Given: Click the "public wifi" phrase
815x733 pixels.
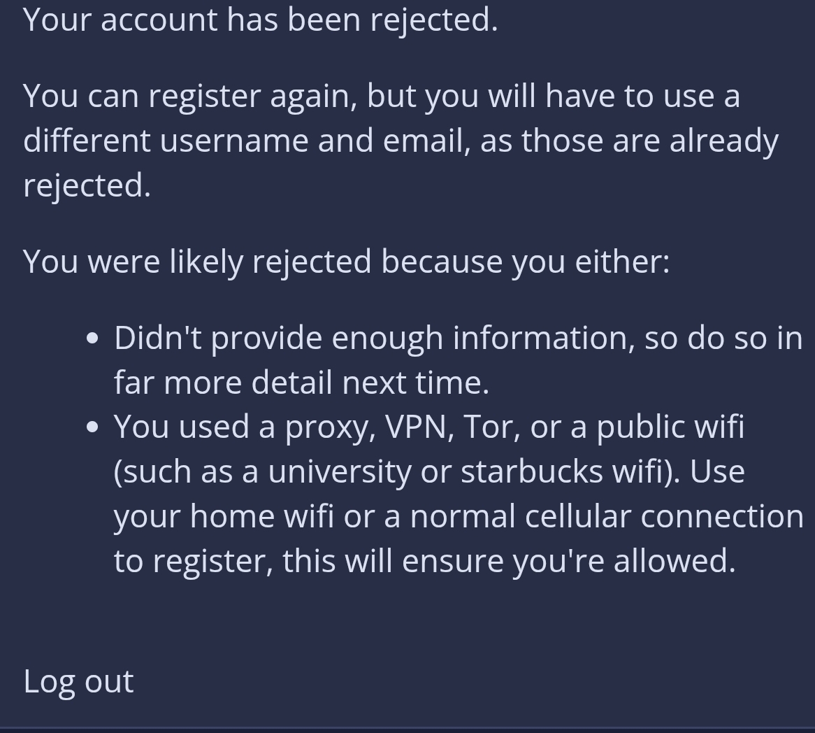Looking at the screenshot, I should pos(670,427).
